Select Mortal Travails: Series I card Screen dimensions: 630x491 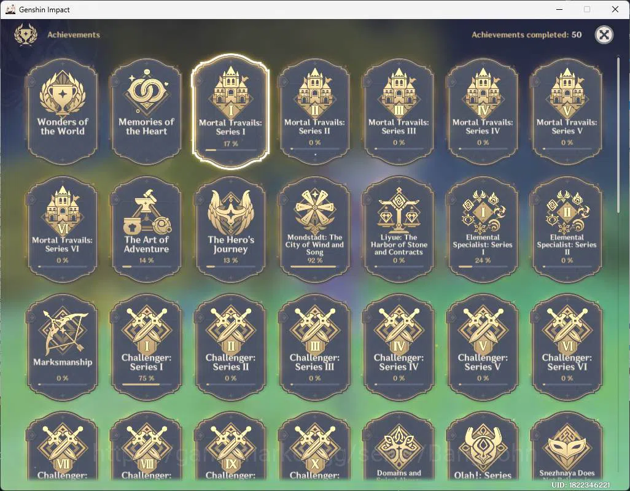(231, 112)
